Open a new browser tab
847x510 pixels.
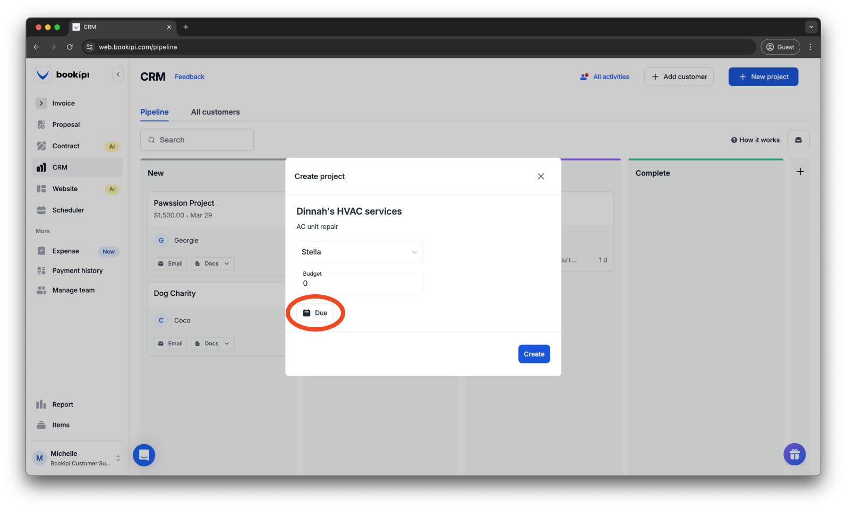(x=186, y=27)
